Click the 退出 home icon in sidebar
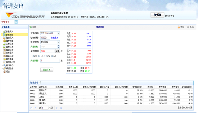 pos(5,71)
